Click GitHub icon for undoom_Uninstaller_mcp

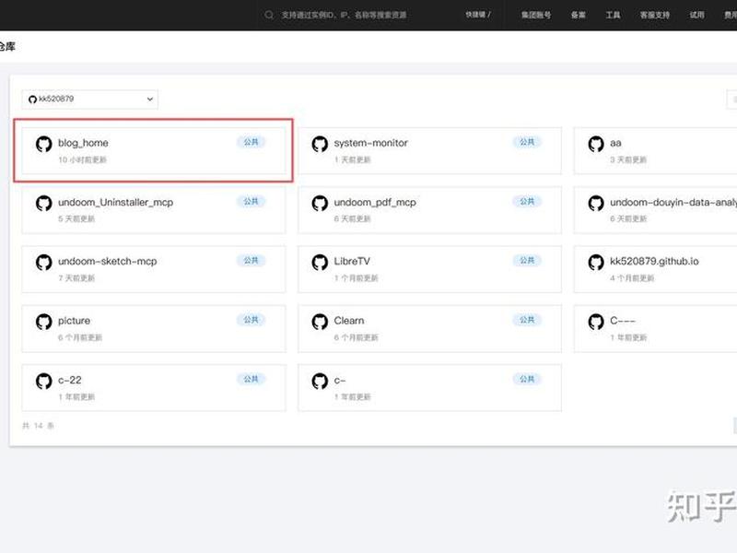[x=43, y=203]
